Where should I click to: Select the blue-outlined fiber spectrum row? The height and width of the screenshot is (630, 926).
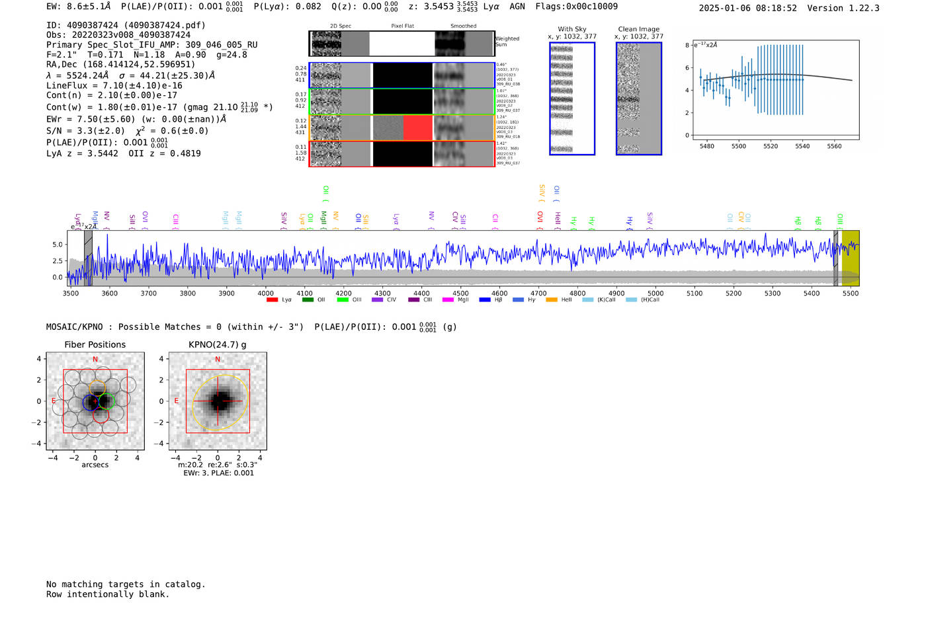pyautogui.click(x=401, y=75)
